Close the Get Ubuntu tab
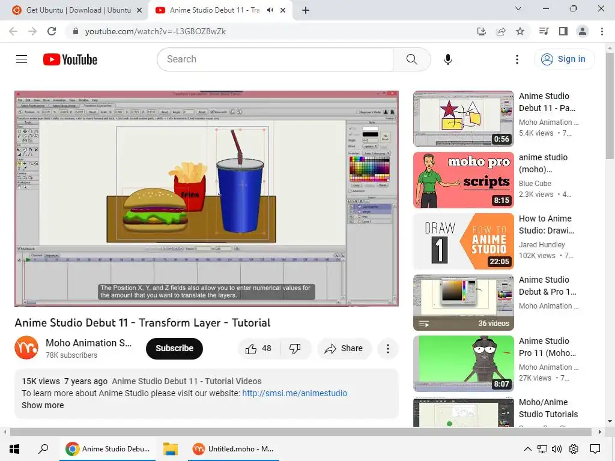Viewport: 615px width, 461px height. click(x=139, y=10)
